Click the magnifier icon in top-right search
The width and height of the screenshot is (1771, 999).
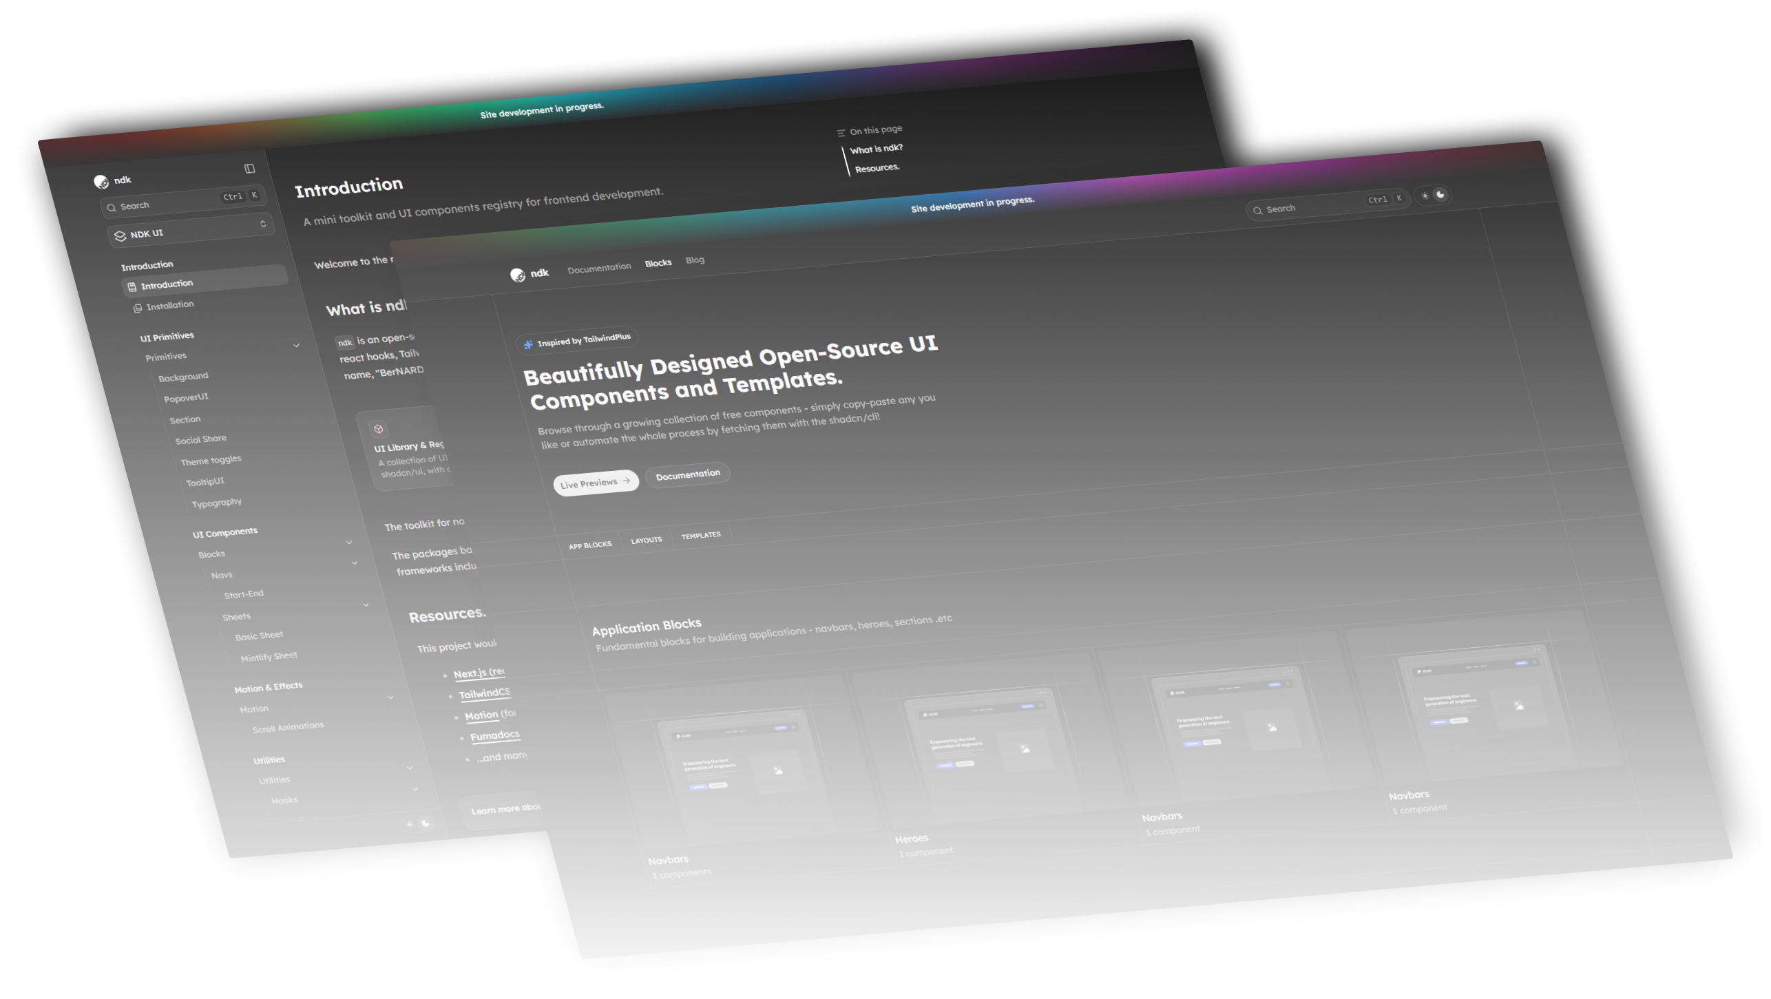(1257, 211)
